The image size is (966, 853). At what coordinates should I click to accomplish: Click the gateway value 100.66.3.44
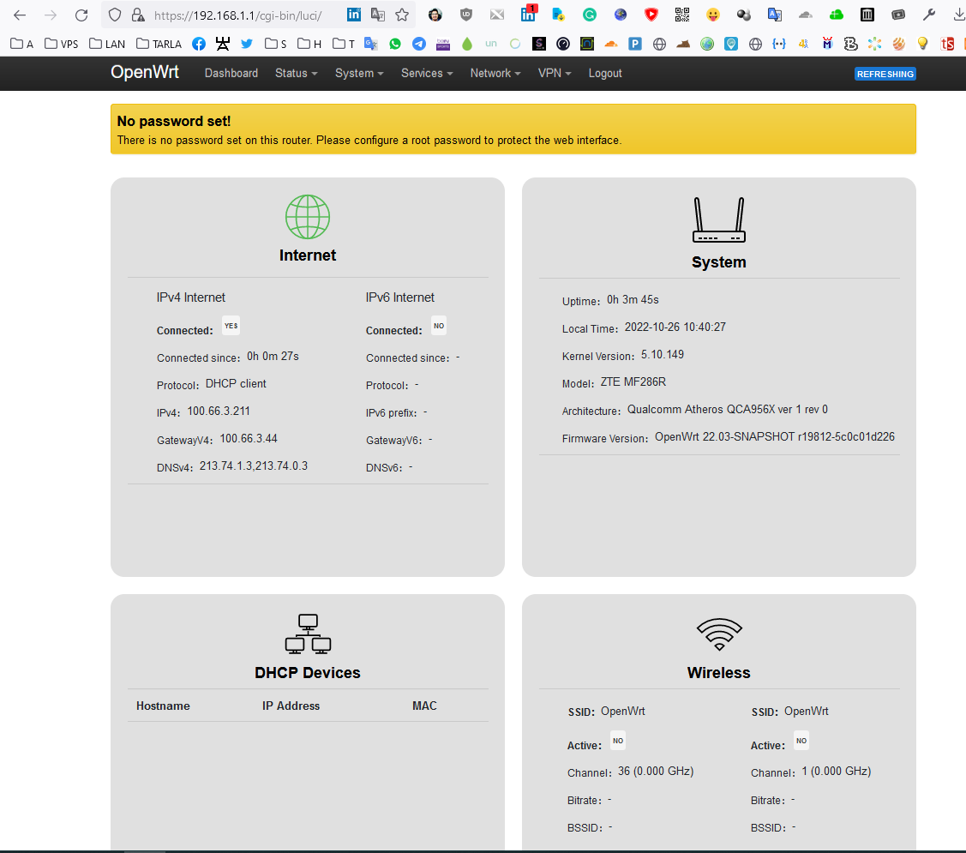click(x=249, y=438)
